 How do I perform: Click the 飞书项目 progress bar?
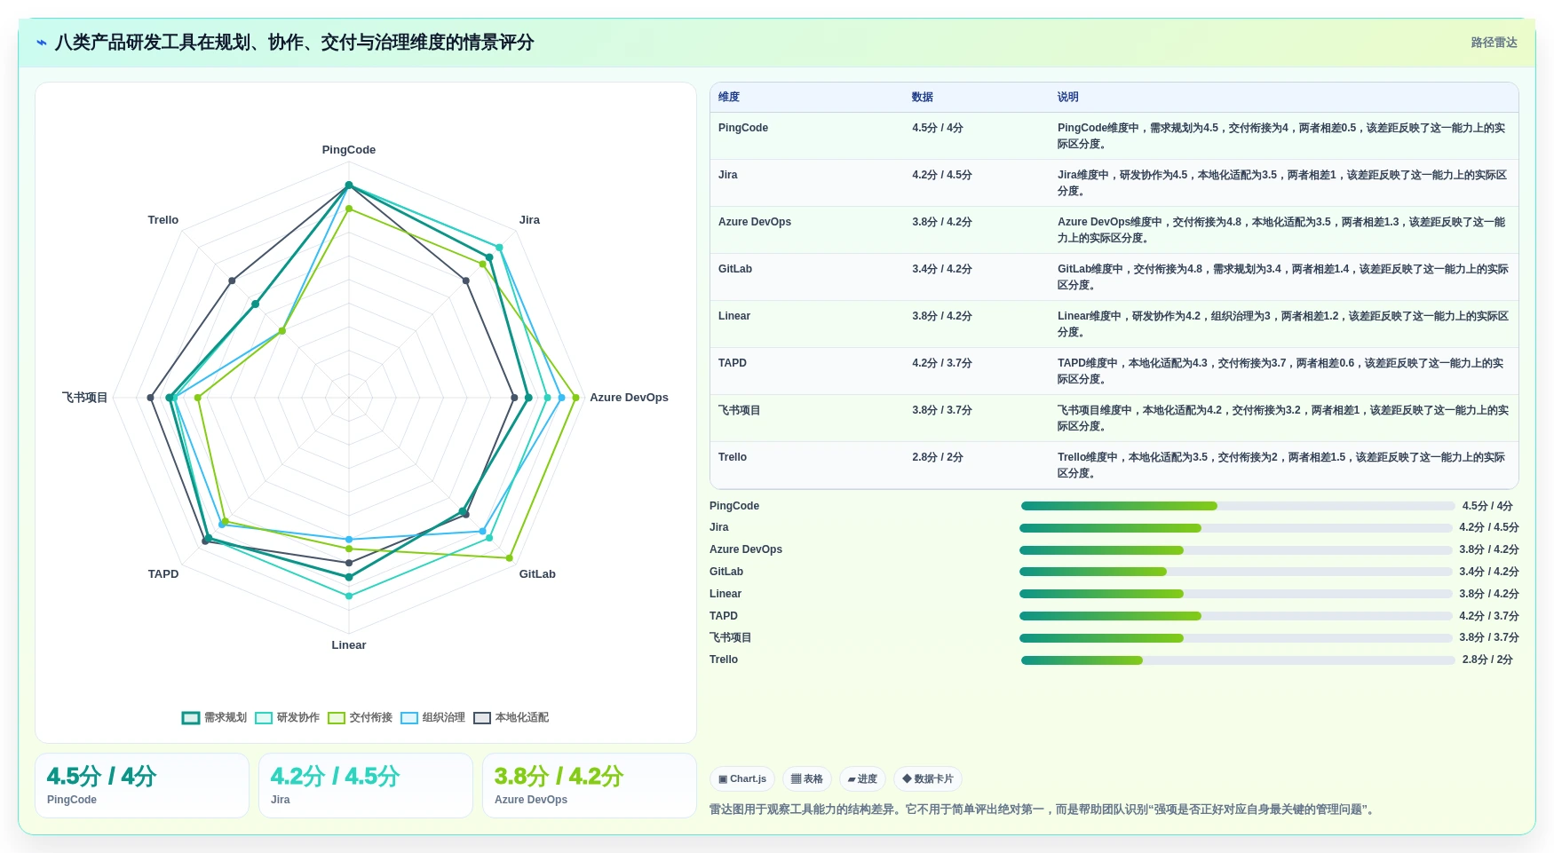click(x=1236, y=638)
